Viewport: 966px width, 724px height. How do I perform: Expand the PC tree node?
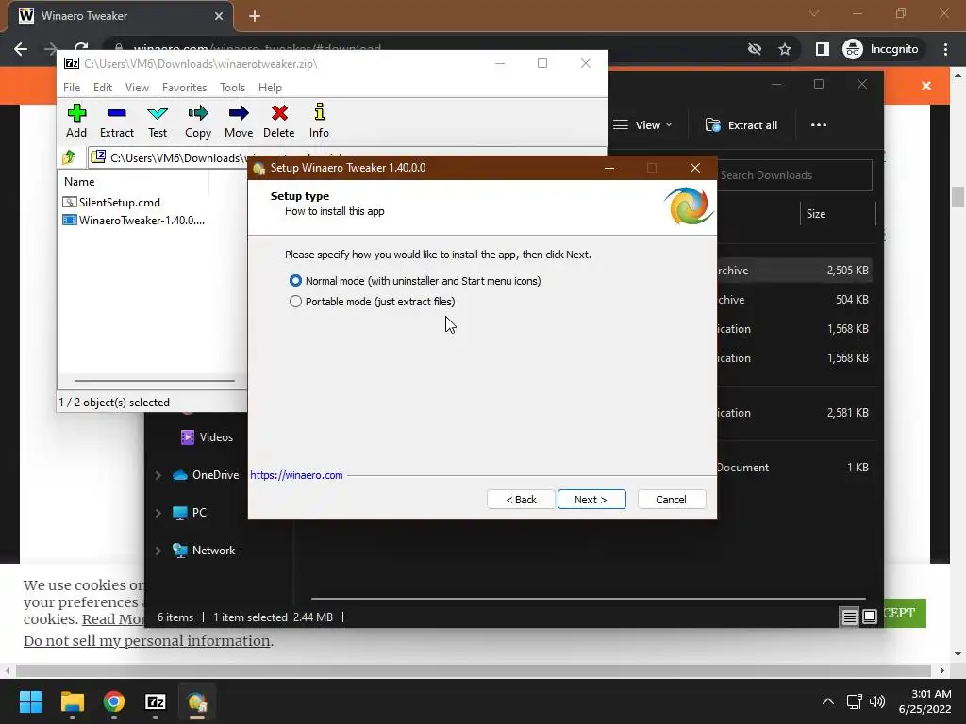click(x=158, y=513)
